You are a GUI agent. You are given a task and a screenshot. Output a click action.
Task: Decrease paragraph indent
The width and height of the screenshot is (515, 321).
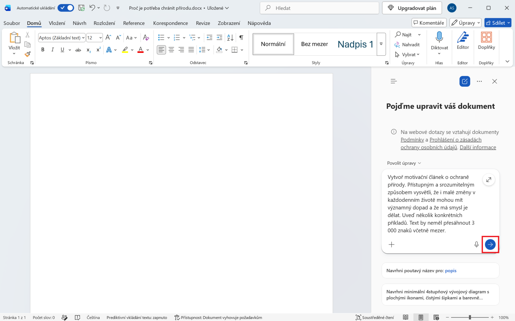point(209,38)
